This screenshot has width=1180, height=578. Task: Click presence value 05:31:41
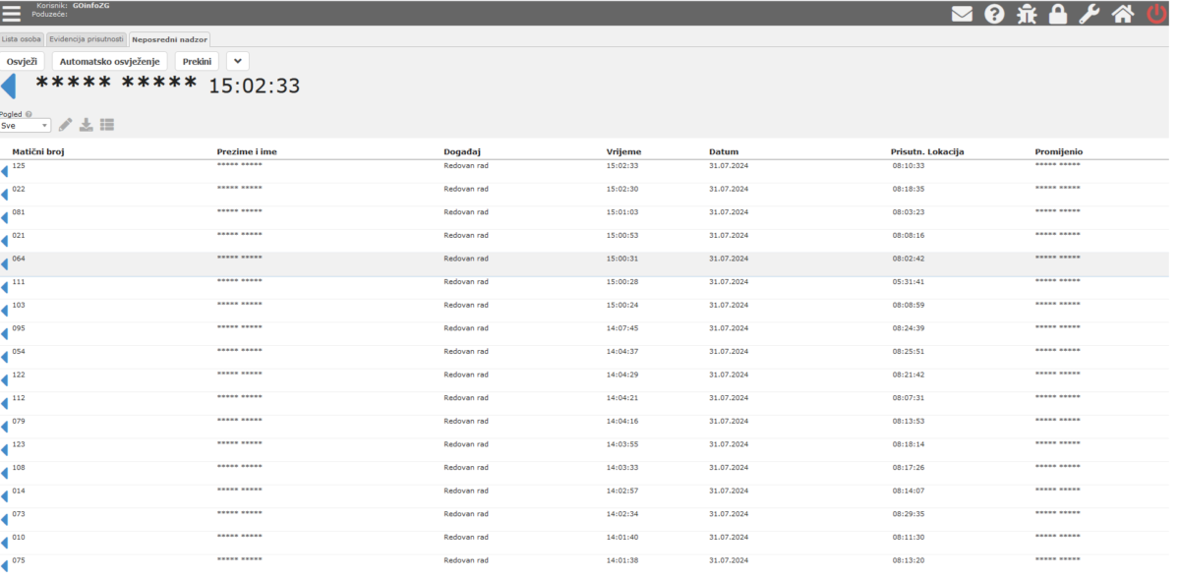pyautogui.click(x=909, y=282)
